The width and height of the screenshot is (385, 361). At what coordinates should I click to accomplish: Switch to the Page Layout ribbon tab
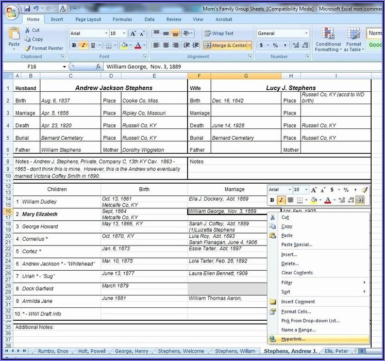88,20
